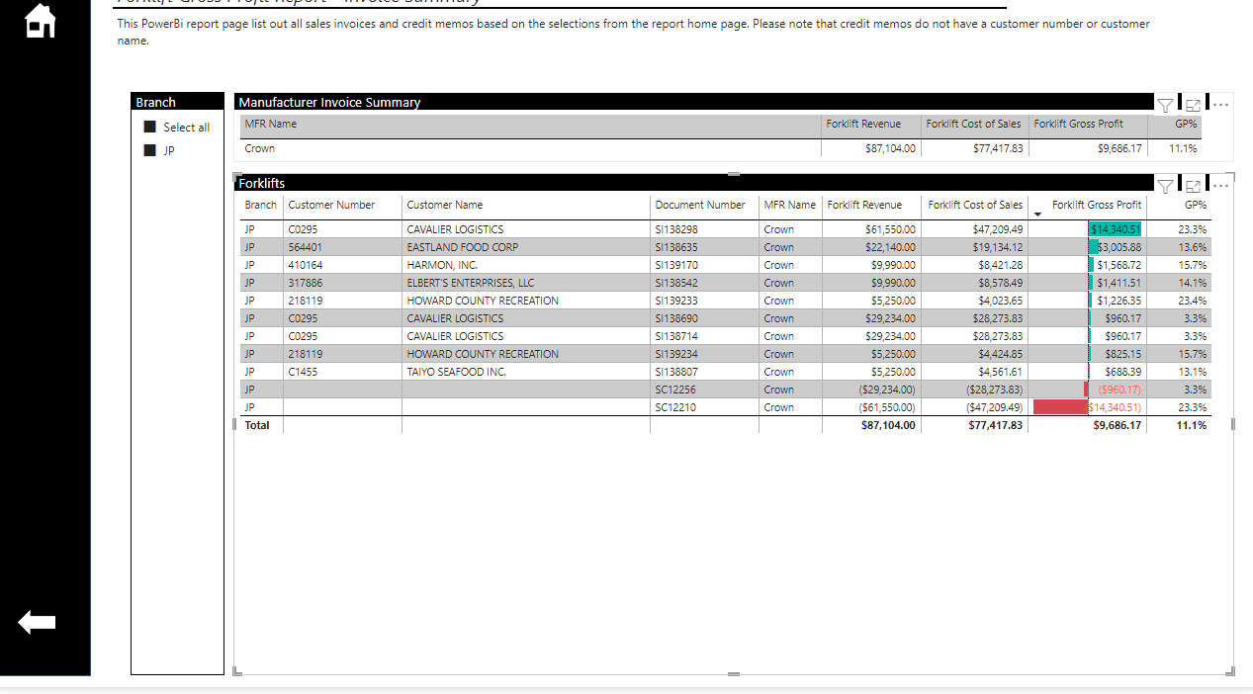Select HARMON, INC. customer name
Viewport: 1253px width, 694px height.
coord(442,265)
